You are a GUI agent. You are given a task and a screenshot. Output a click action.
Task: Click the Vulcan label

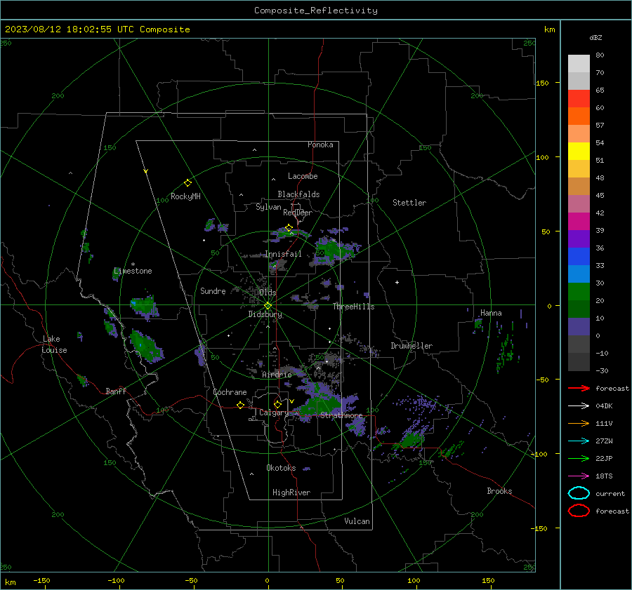[x=357, y=521]
